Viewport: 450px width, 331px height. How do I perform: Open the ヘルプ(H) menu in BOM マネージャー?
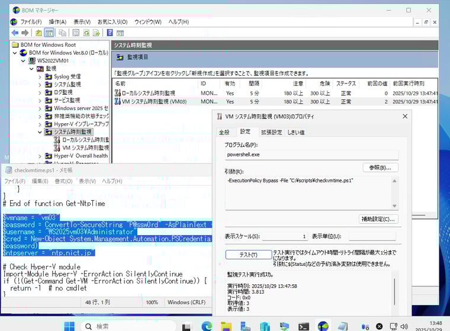(178, 22)
